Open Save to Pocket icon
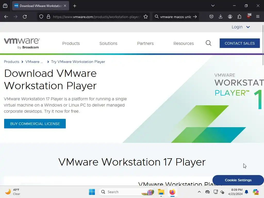Screen dimensions: 264x198 (211, 16)
